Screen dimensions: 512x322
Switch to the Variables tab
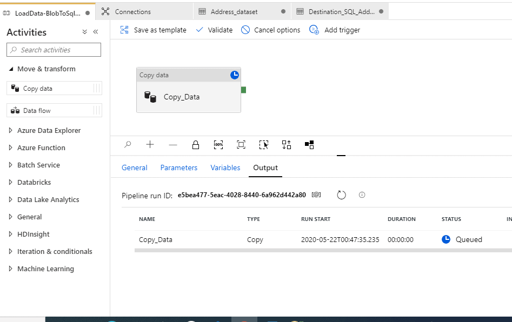click(x=225, y=167)
